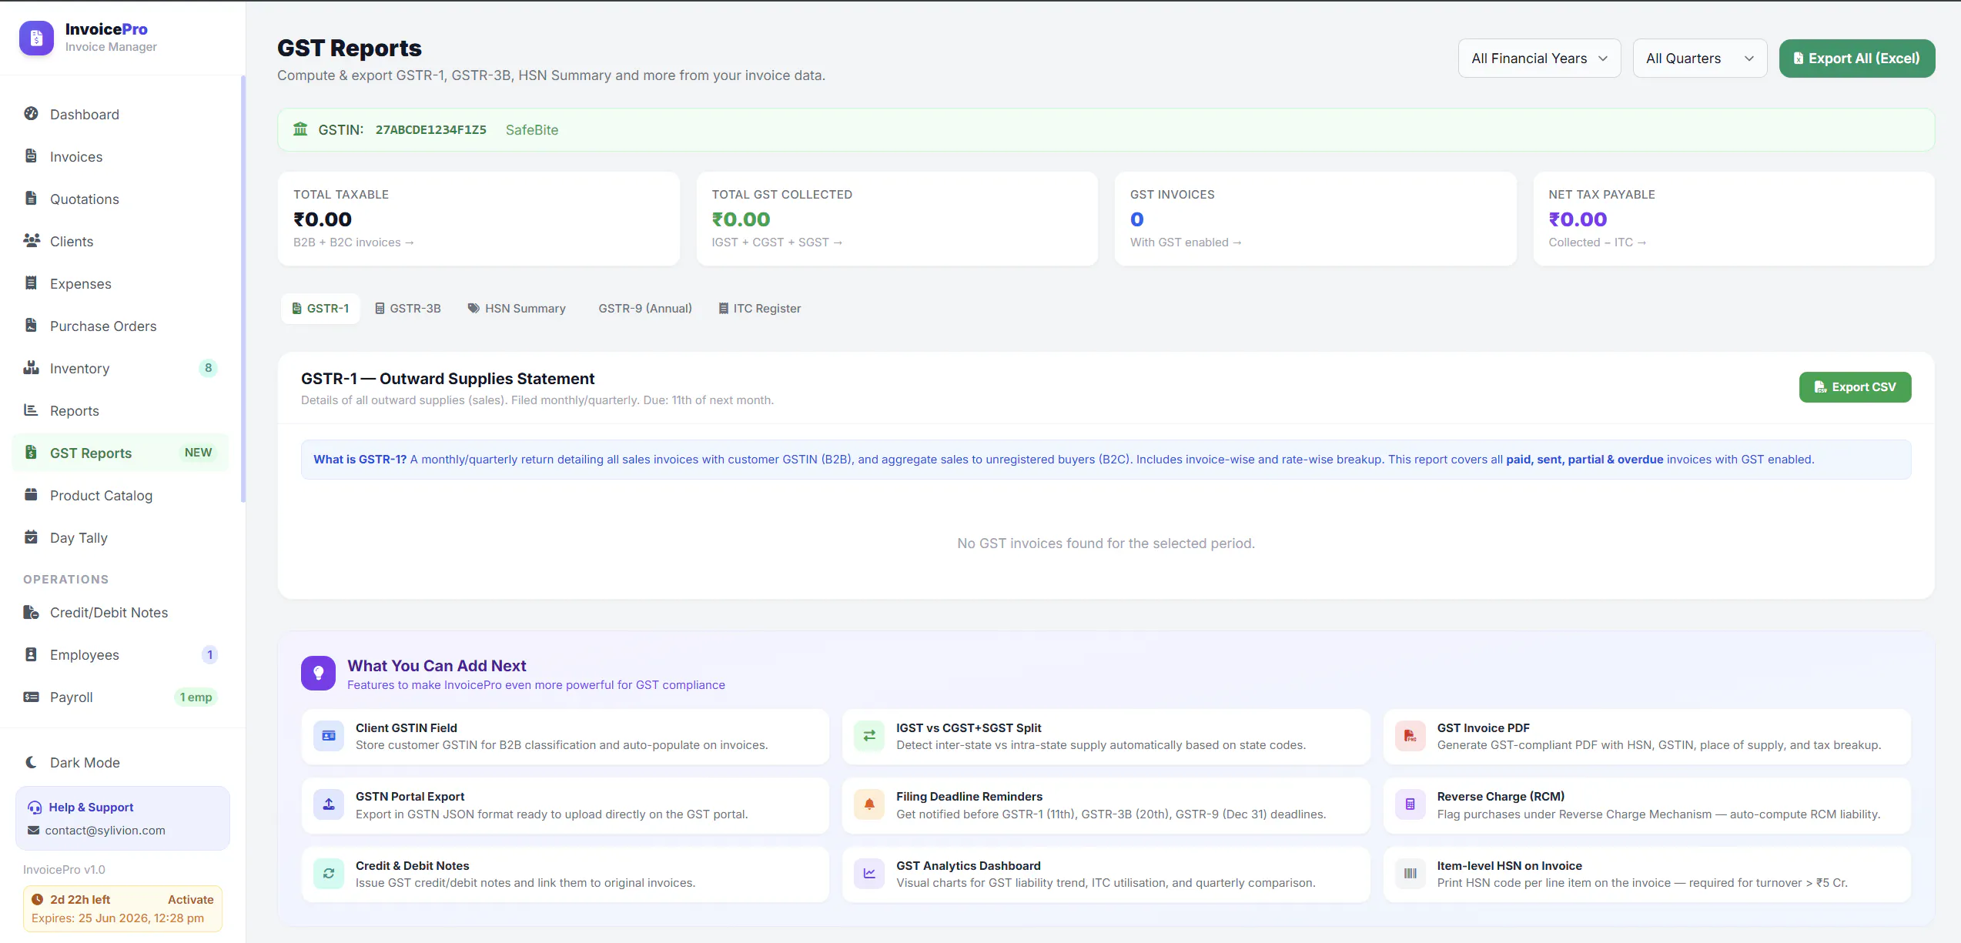Click the Credit/Debit Notes icon
1961x943 pixels.
point(31,612)
